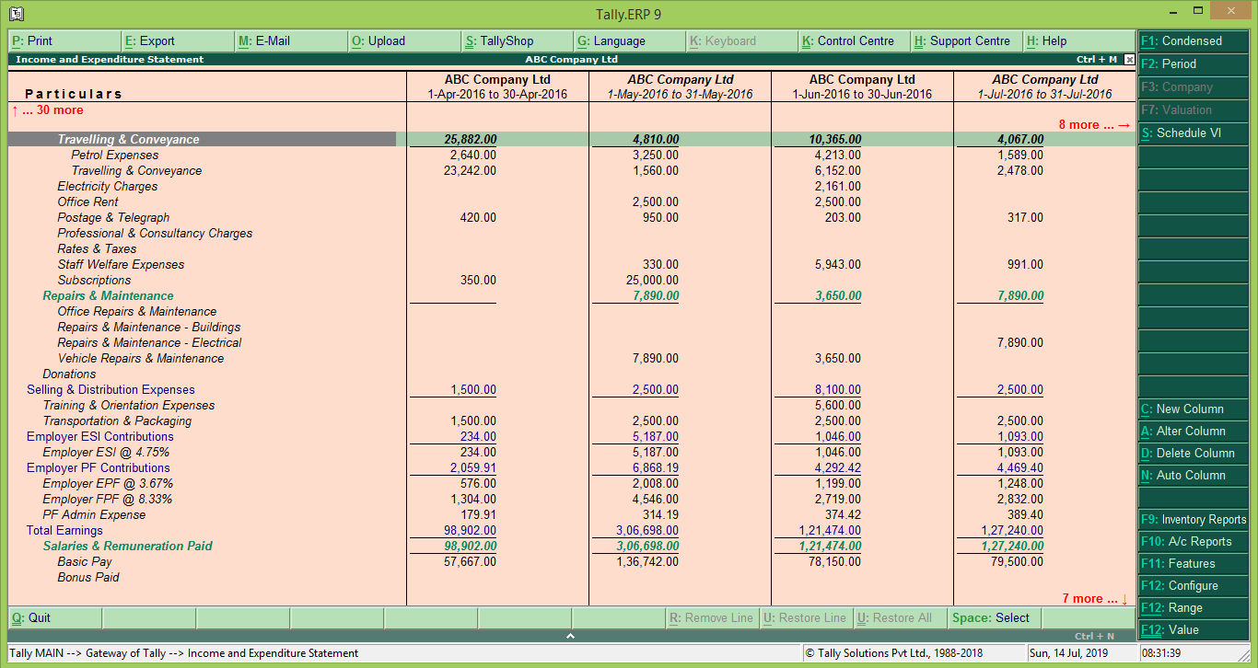This screenshot has height=668, width=1258.
Task: Open the Language menu
Action: [630, 41]
